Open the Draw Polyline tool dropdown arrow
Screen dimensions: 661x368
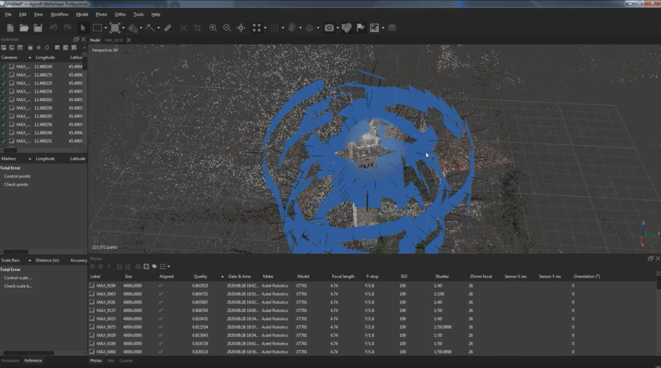[x=159, y=28]
